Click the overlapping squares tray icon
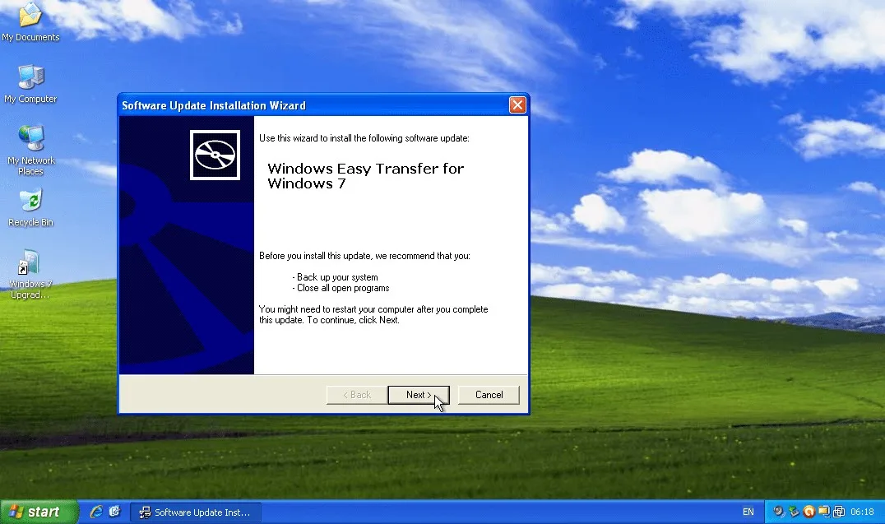Viewport: 885px width, 524px height. [839, 512]
